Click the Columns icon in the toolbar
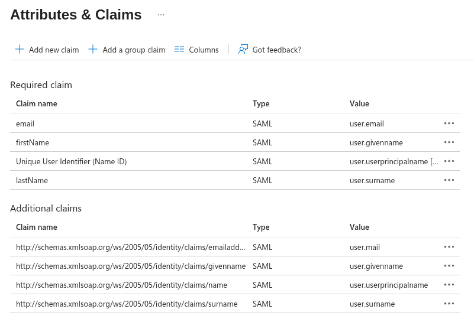The width and height of the screenshot is (474, 322). (179, 50)
